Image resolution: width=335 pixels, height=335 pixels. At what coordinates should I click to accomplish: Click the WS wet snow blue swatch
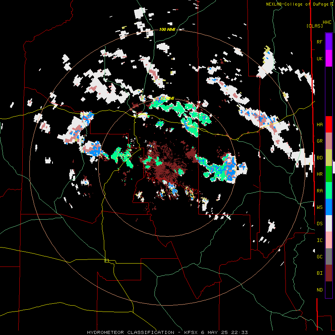(329, 207)
